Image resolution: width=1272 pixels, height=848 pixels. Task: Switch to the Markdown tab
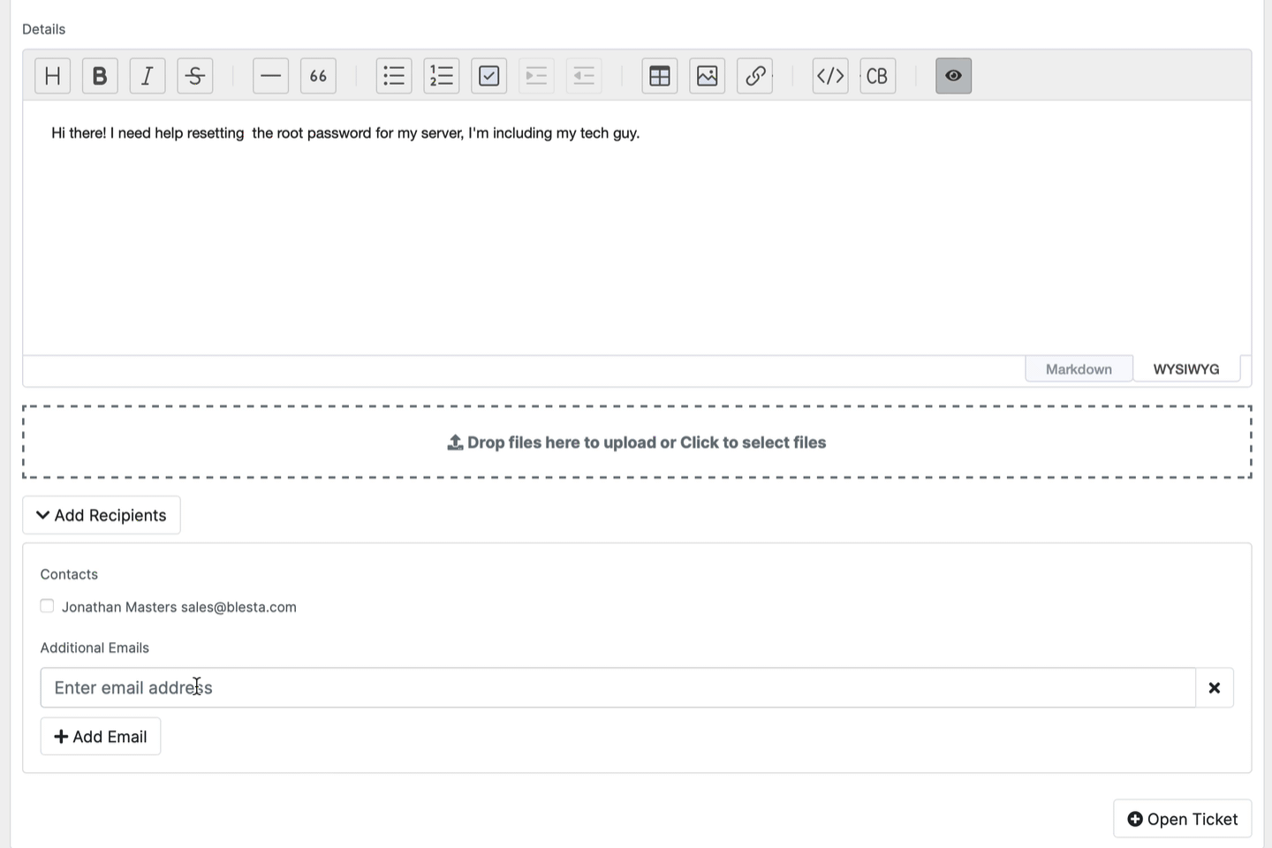(x=1079, y=368)
